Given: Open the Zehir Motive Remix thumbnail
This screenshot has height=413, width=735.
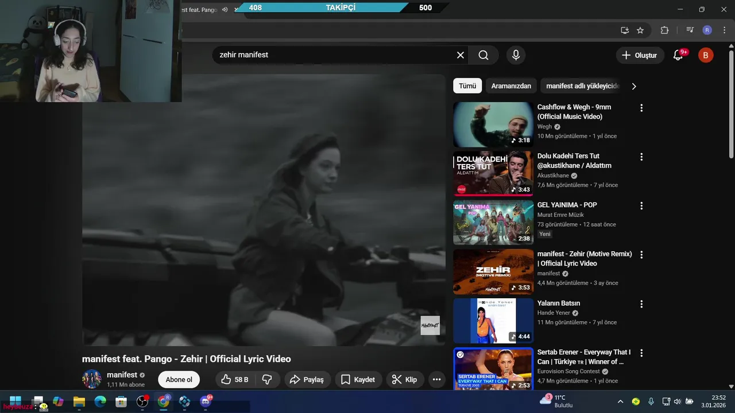Looking at the screenshot, I should (493, 272).
